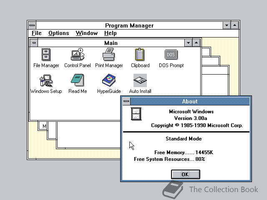Open the File menu
This screenshot has height=200, width=267.
tap(37, 33)
